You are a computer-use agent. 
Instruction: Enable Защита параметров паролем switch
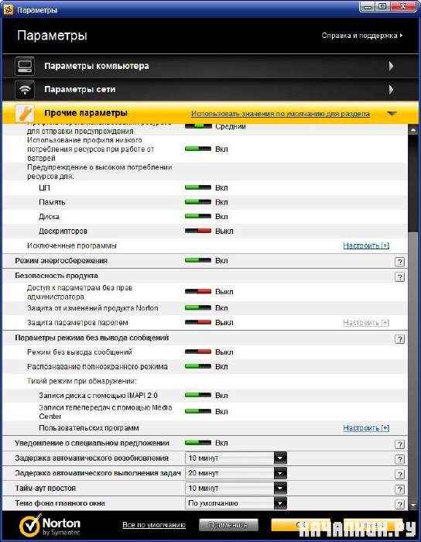[x=198, y=322]
